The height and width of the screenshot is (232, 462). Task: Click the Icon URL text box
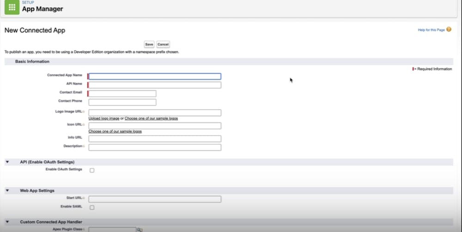tap(155, 125)
